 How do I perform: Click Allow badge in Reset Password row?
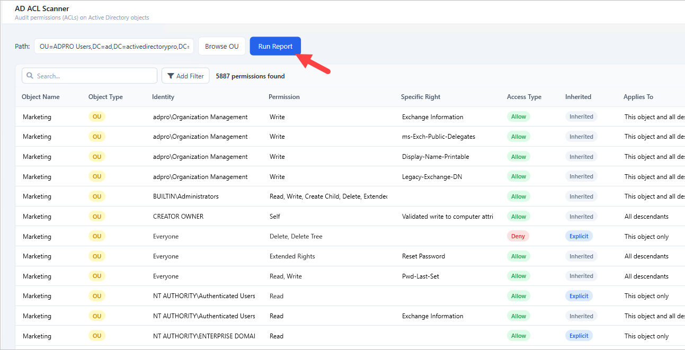(519, 256)
